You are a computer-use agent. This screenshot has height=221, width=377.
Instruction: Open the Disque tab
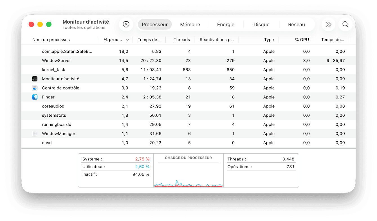coord(261,24)
